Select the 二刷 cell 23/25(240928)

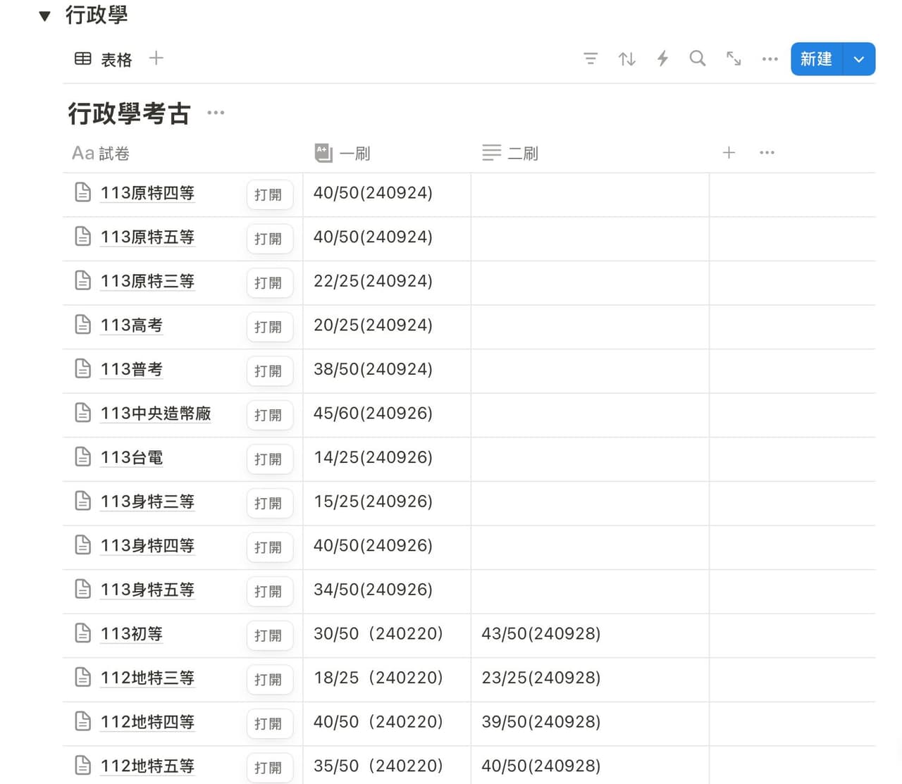pyautogui.click(x=590, y=679)
